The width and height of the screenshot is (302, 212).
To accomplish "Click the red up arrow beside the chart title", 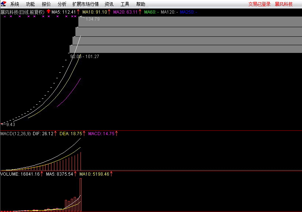I will tap(48, 11).
